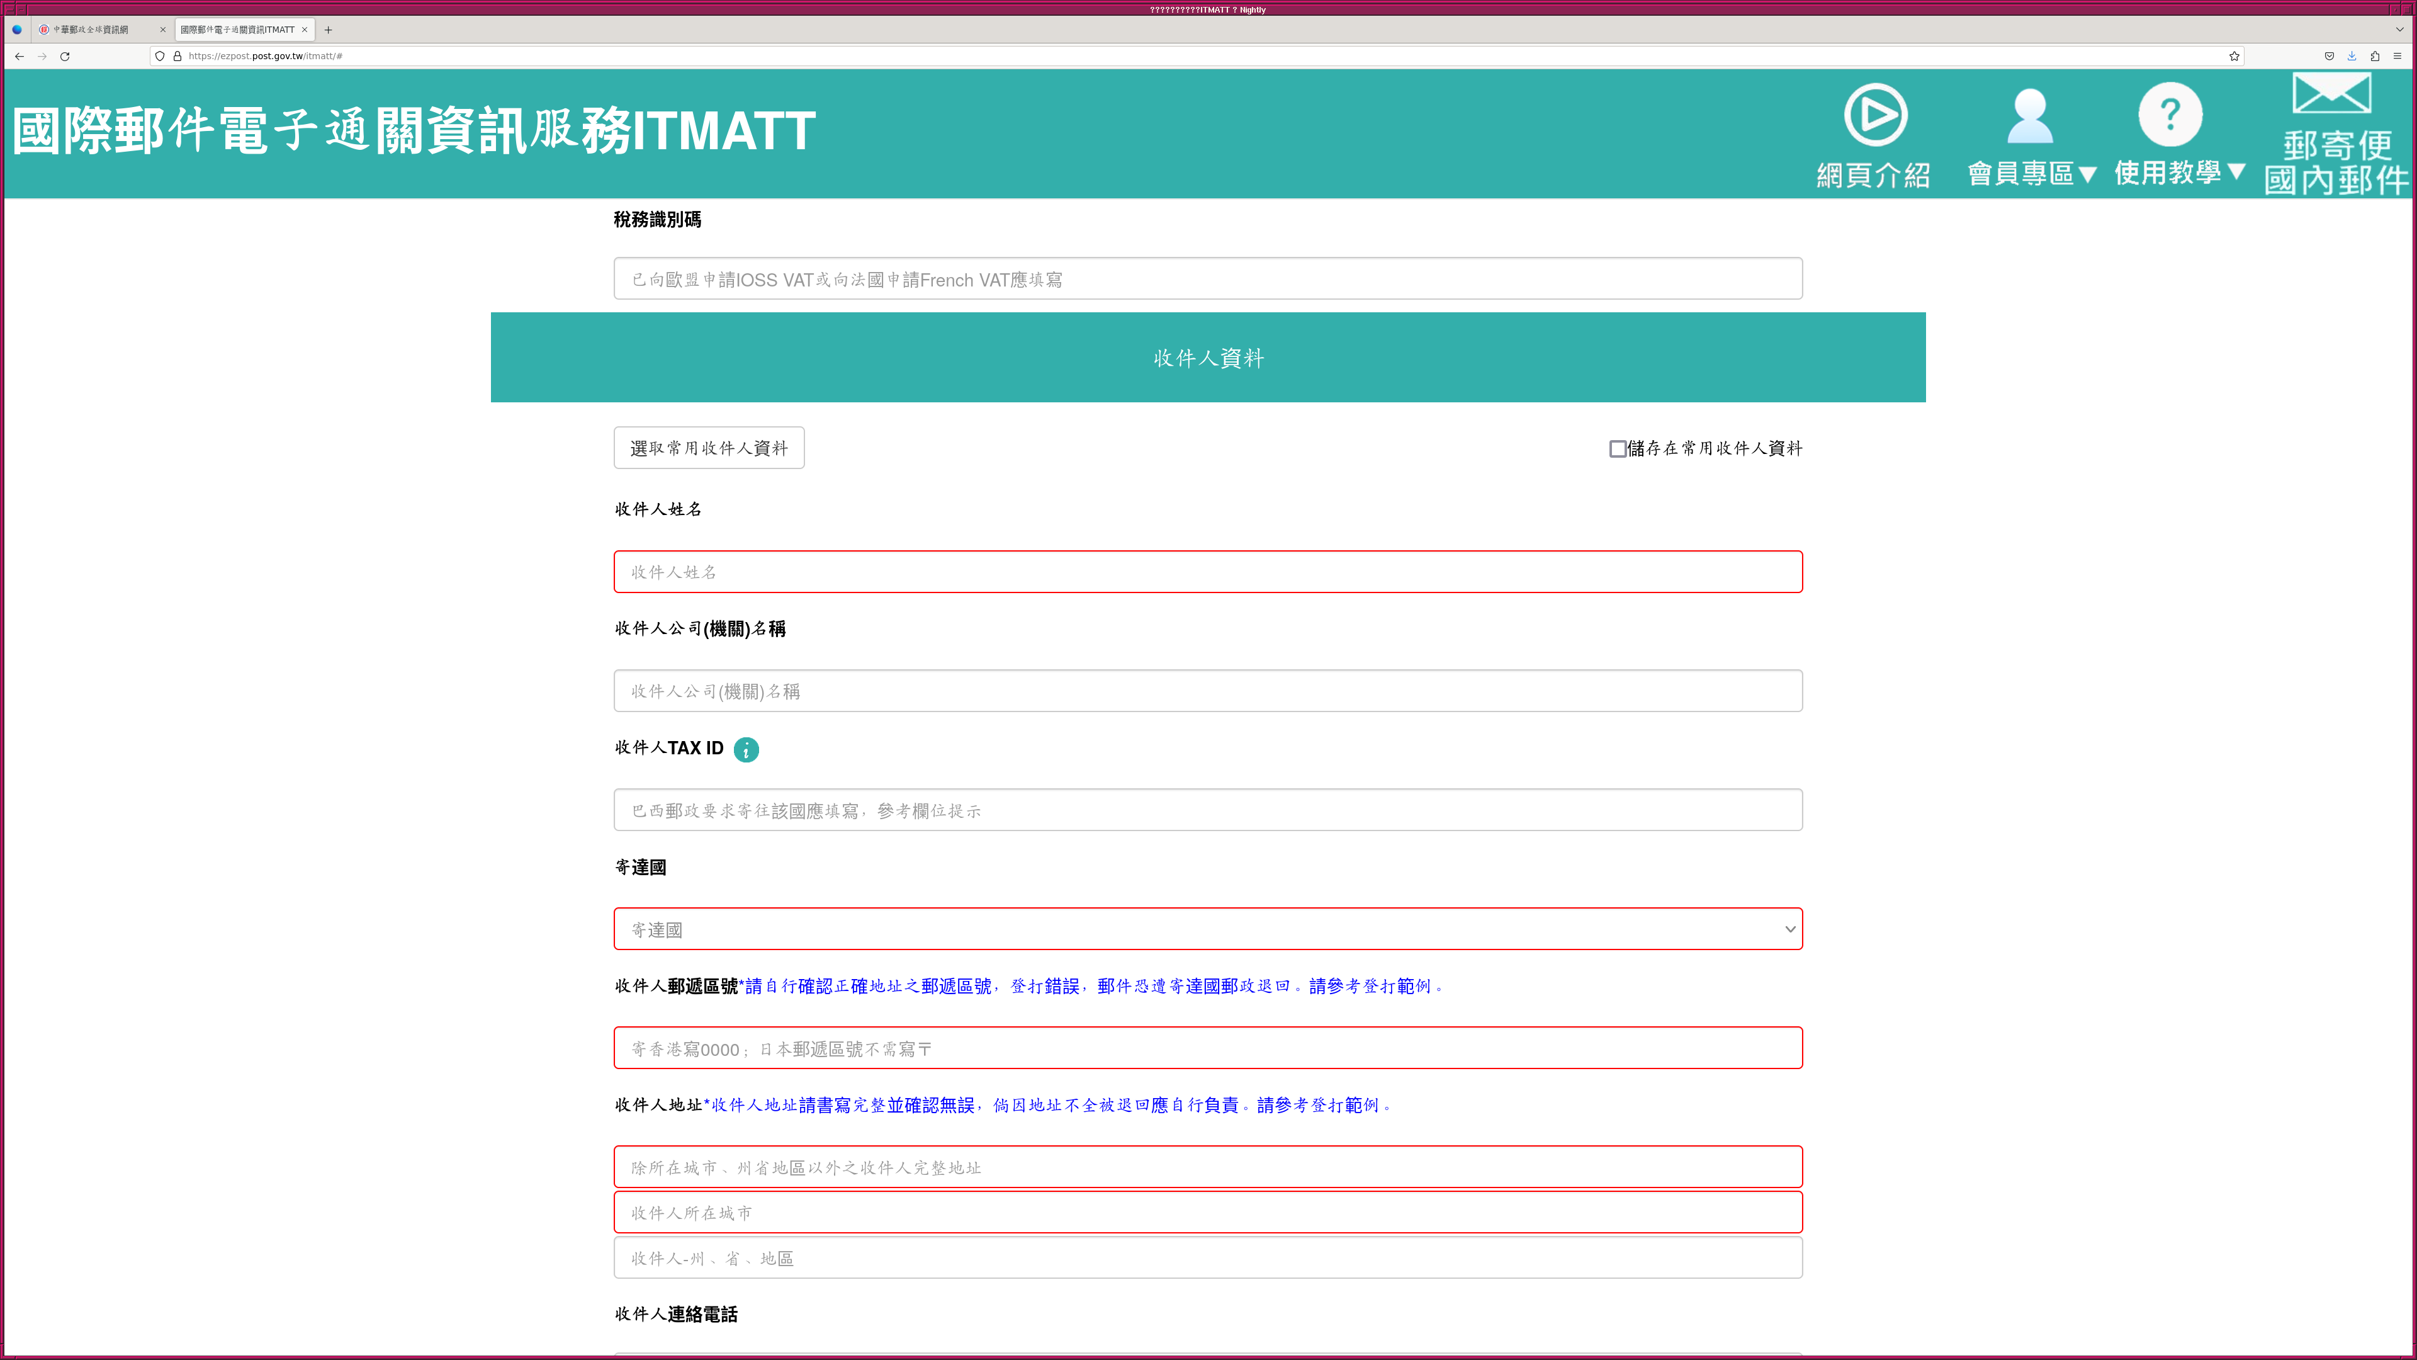
Task: Click the TAX ID info icon
Action: [x=746, y=749]
